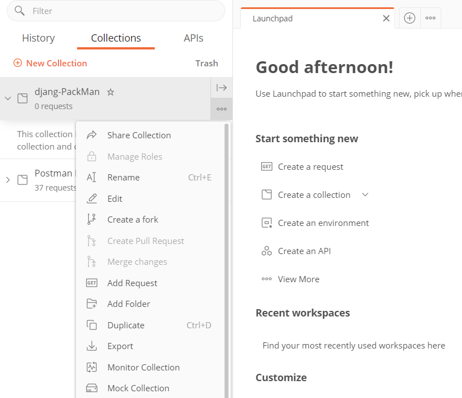The image size is (462, 398).
Task: Select Duplicate in the context menu
Action: (150, 325)
